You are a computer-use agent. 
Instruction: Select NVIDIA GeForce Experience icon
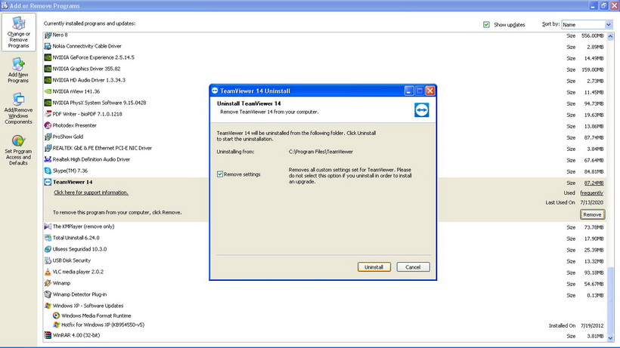(x=48, y=57)
